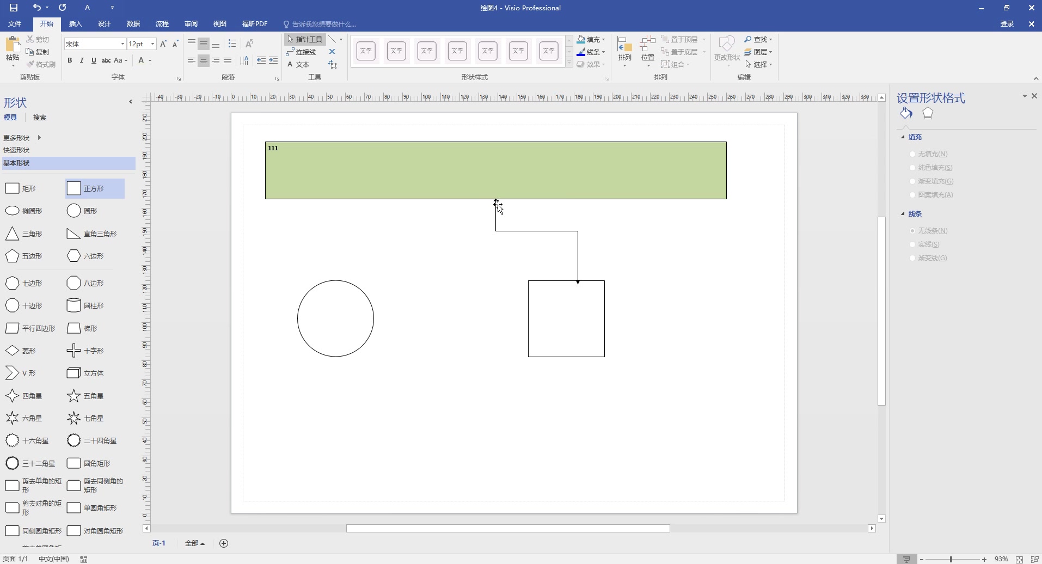Click Cut (剪切) scissors icon
This screenshot has width=1042, height=564.
(x=30, y=40)
